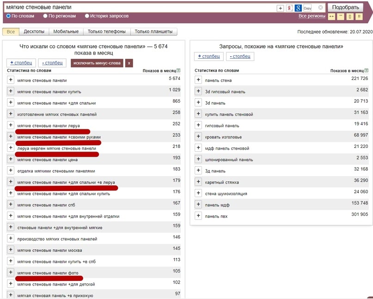The width and height of the screenshot is (373, 299).
Task: Open query 'мягкие стеновые панели +своими руками'
Action: pos(59,137)
